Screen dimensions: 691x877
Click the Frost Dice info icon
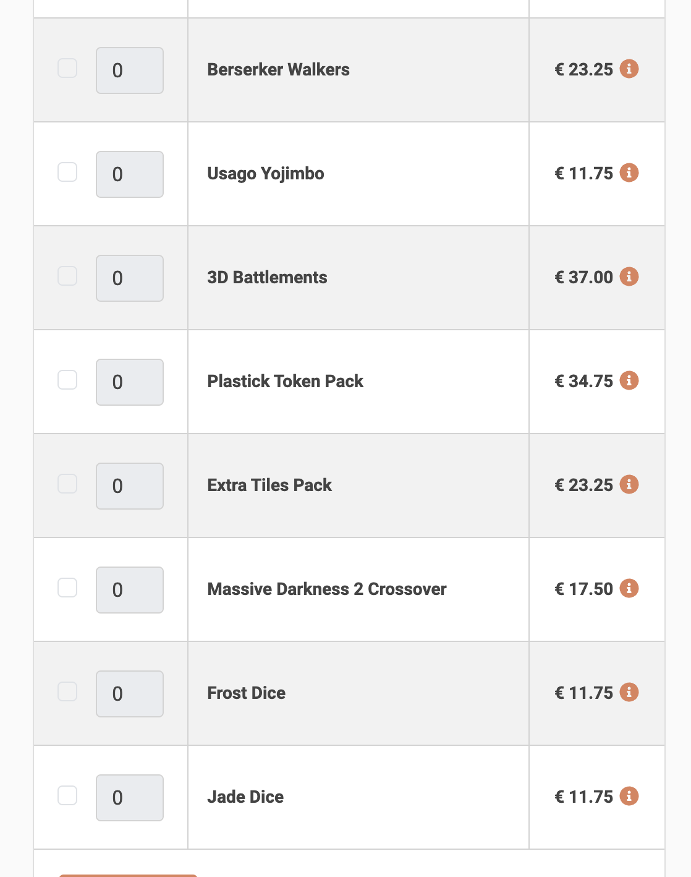pyautogui.click(x=629, y=692)
